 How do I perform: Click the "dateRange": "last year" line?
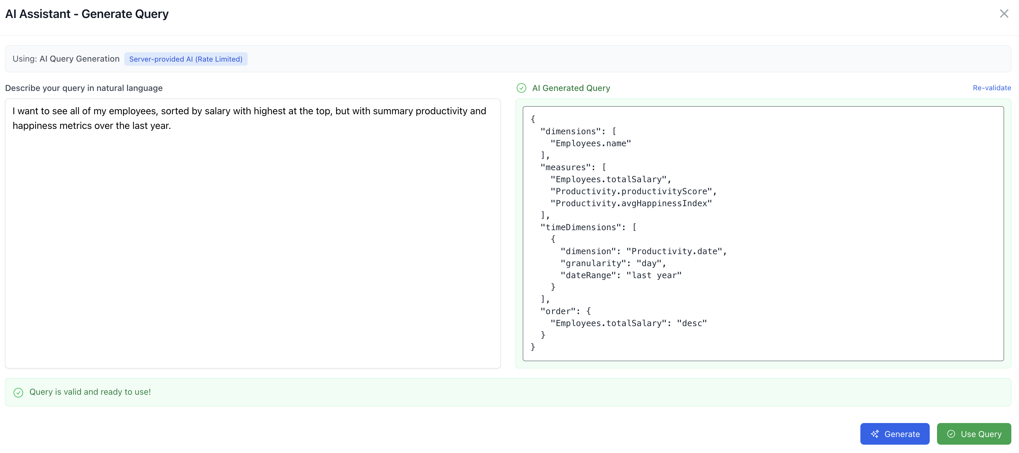[621, 275]
